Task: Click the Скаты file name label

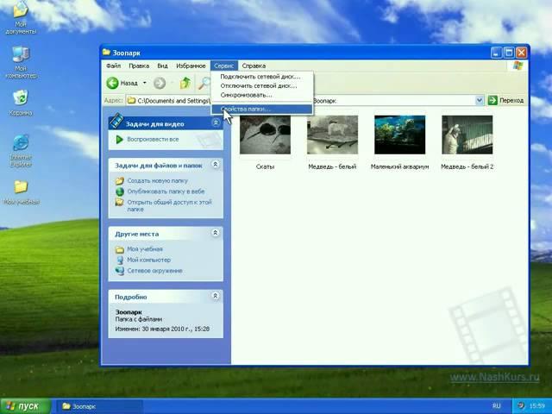Action: (x=265, y=166)
